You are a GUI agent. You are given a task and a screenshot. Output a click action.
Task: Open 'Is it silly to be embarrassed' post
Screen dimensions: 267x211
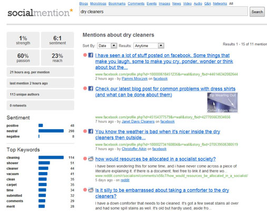(162, 193)
